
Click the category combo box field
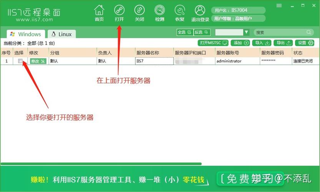[229, 32]
